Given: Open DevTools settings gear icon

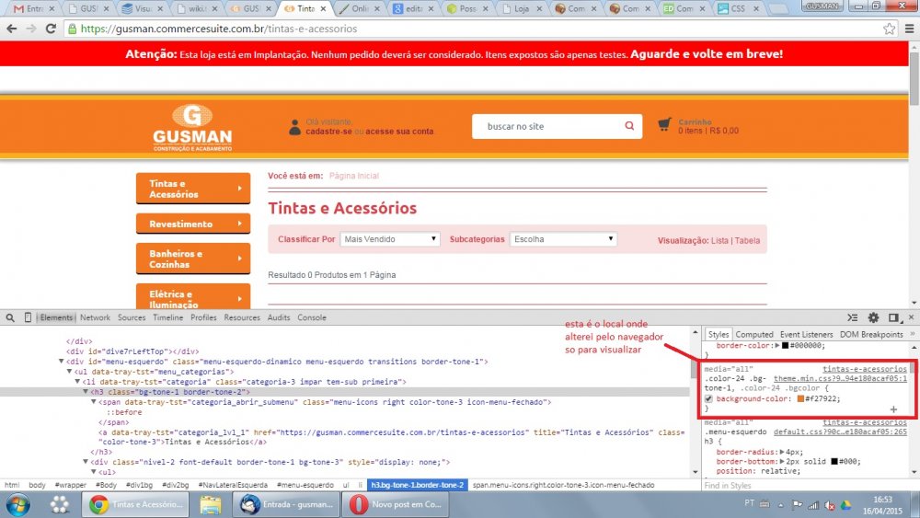Looking at the screenshot, I should click(x=873, y=317).
